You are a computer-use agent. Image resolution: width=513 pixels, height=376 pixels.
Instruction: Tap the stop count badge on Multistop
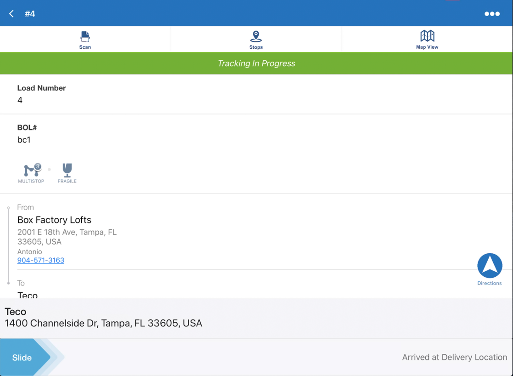click(38, 167)
